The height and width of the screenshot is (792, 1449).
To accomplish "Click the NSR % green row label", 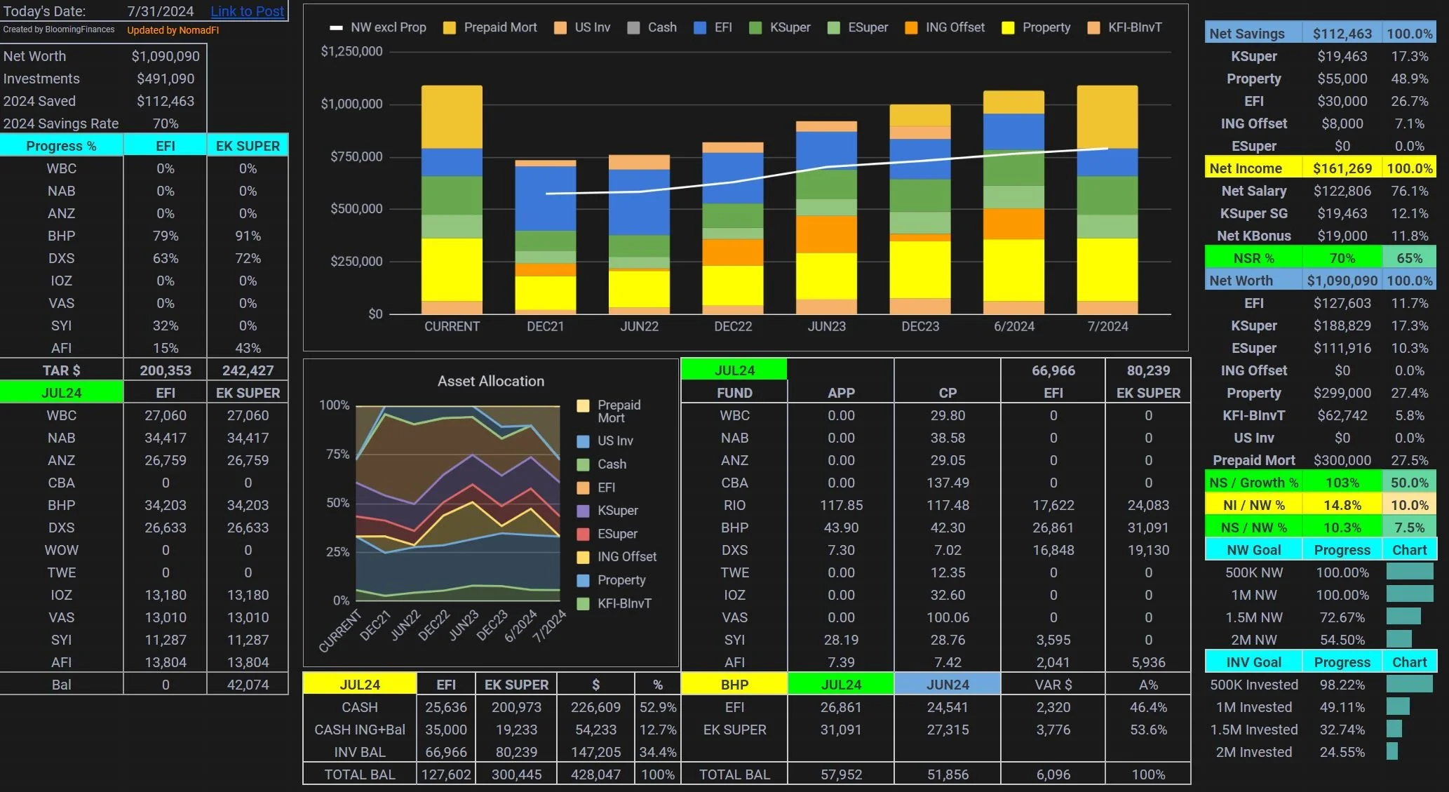I will [x=1253, y=258].
